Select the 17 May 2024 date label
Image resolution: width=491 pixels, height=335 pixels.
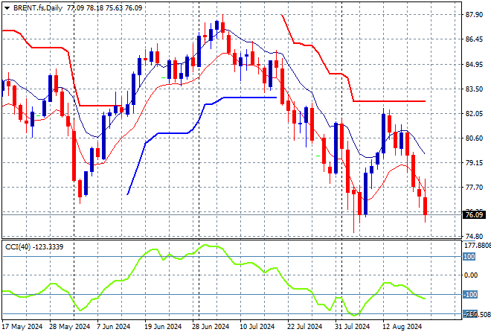22,327
